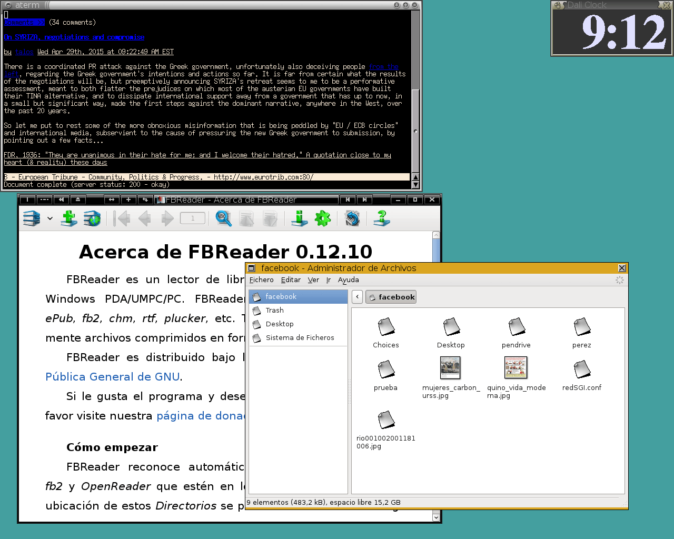Screen dimensions: 674x539
Task: Open the Editar menu
Action: (x=291, y=280)
